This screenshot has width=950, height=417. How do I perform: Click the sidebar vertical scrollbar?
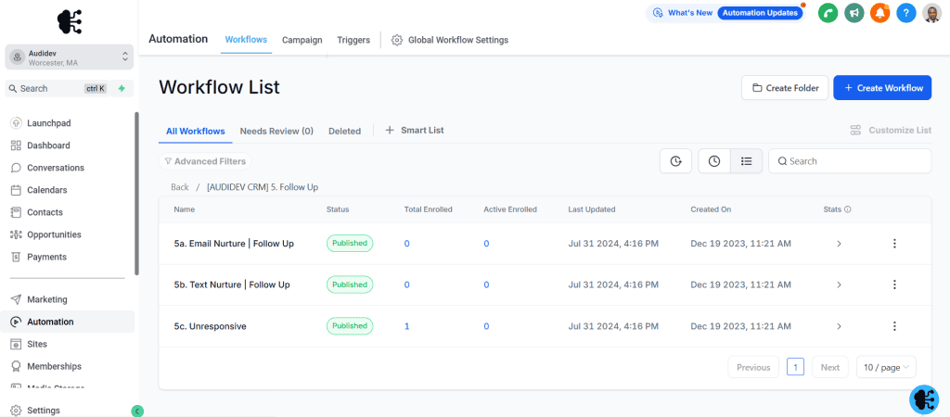point(136,194)
